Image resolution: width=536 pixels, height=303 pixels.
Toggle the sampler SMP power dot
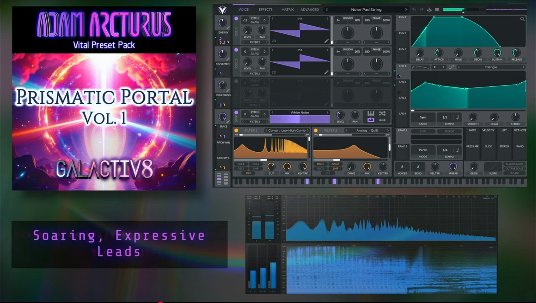tap(236, 112)
